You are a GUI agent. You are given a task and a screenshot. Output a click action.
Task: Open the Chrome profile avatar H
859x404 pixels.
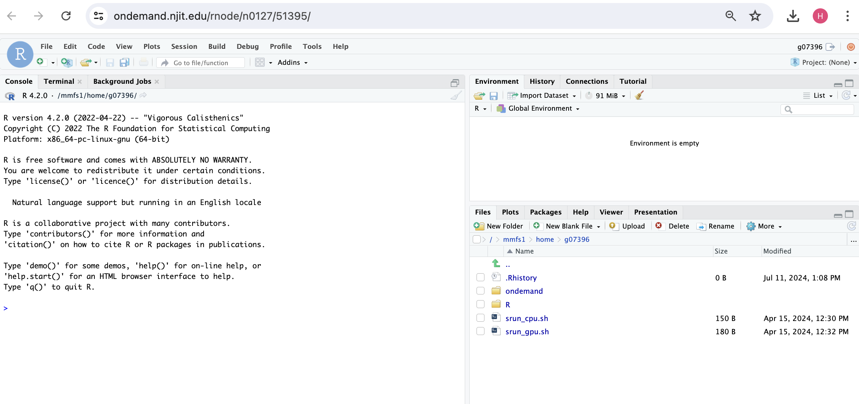820,16
